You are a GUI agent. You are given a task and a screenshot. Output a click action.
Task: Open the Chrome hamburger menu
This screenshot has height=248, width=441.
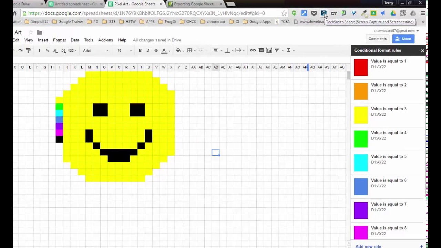[x=423, y=13]
